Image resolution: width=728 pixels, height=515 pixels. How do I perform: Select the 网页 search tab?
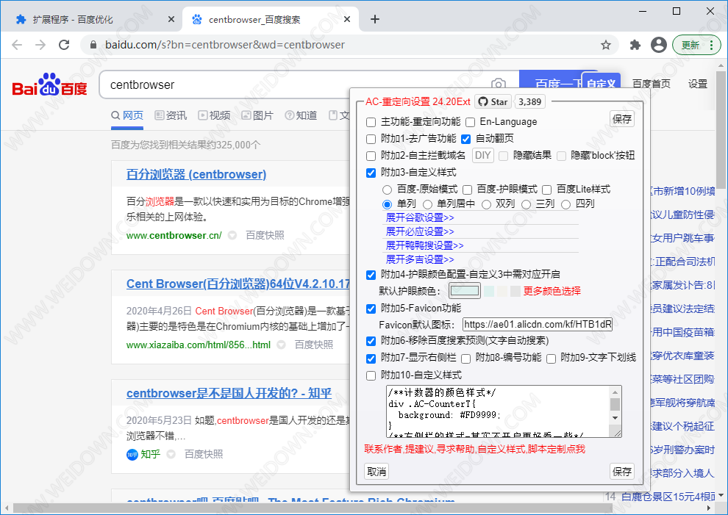127,115
